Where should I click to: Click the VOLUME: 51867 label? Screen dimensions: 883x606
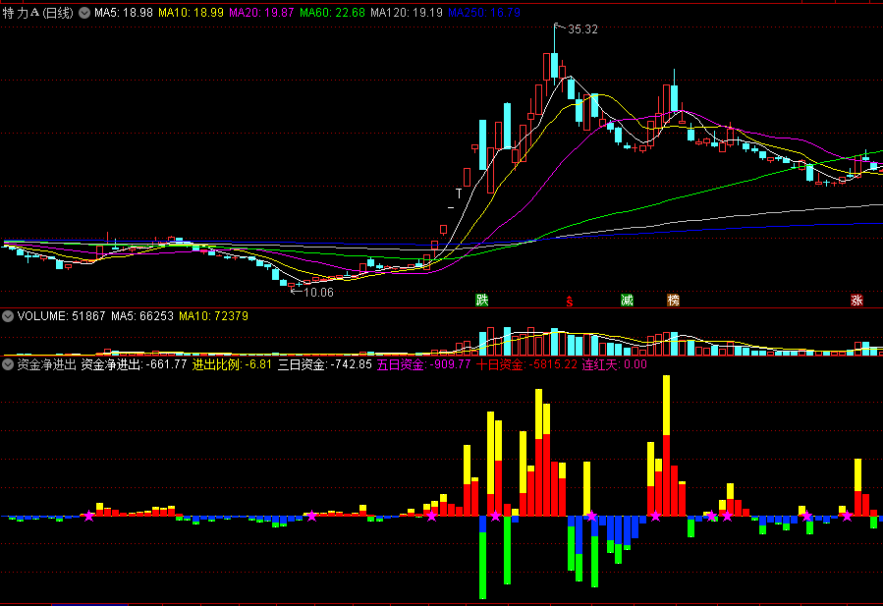(61, 316)
